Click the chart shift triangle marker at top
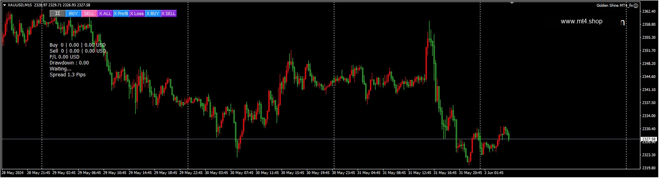 512,3
